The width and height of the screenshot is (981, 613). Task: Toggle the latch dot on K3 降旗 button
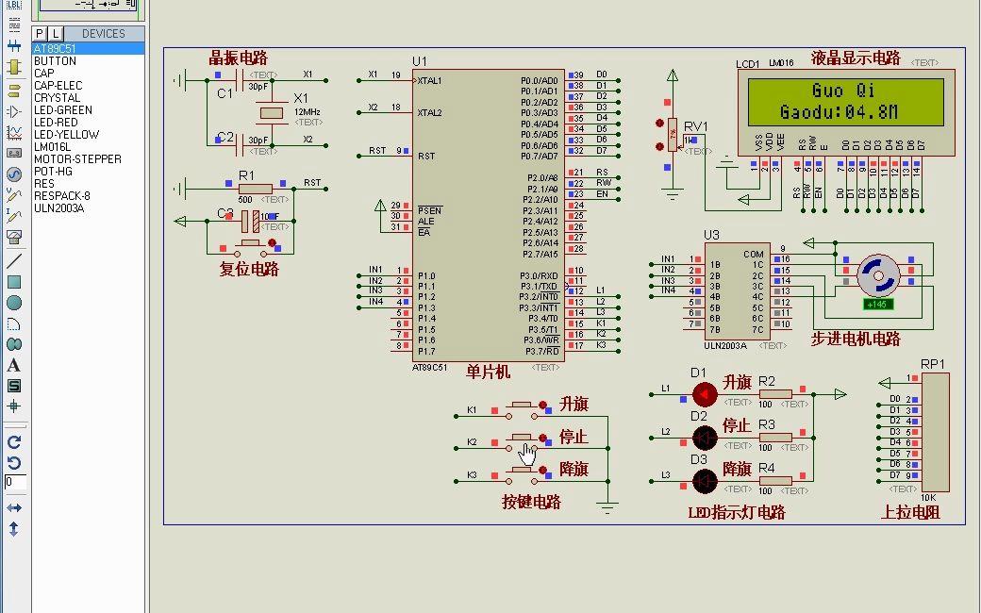tap(543, 471)
